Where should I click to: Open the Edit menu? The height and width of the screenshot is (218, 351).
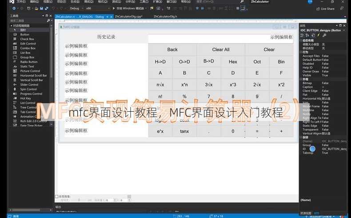(34, 2)
